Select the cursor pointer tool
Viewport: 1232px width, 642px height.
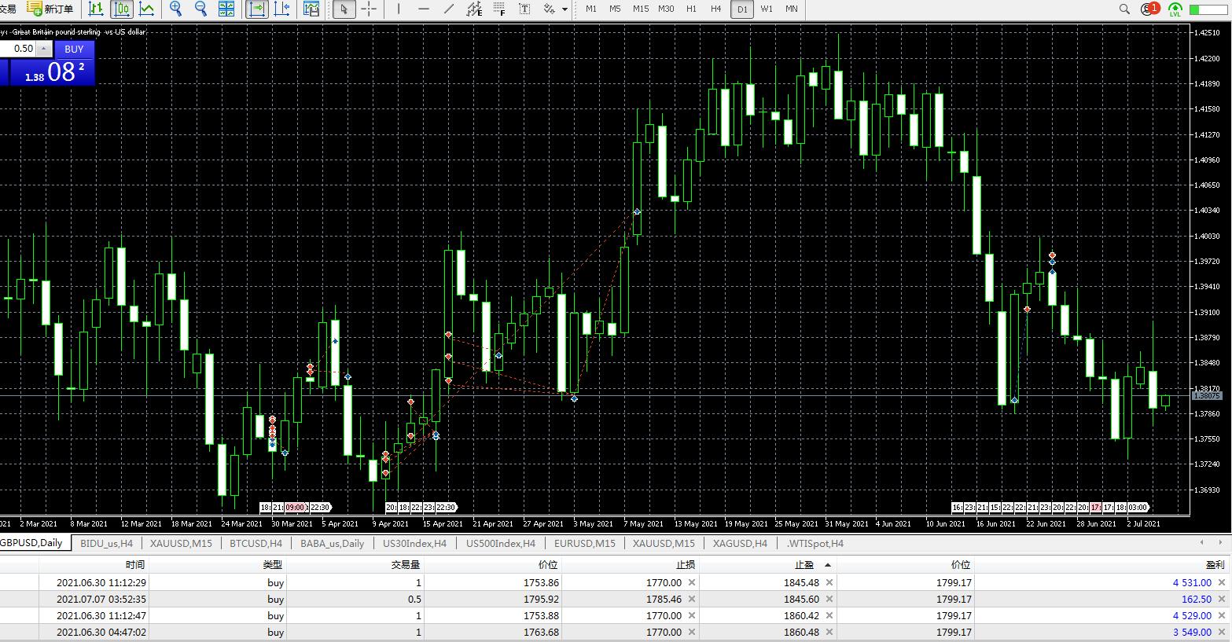click(344, 9)
